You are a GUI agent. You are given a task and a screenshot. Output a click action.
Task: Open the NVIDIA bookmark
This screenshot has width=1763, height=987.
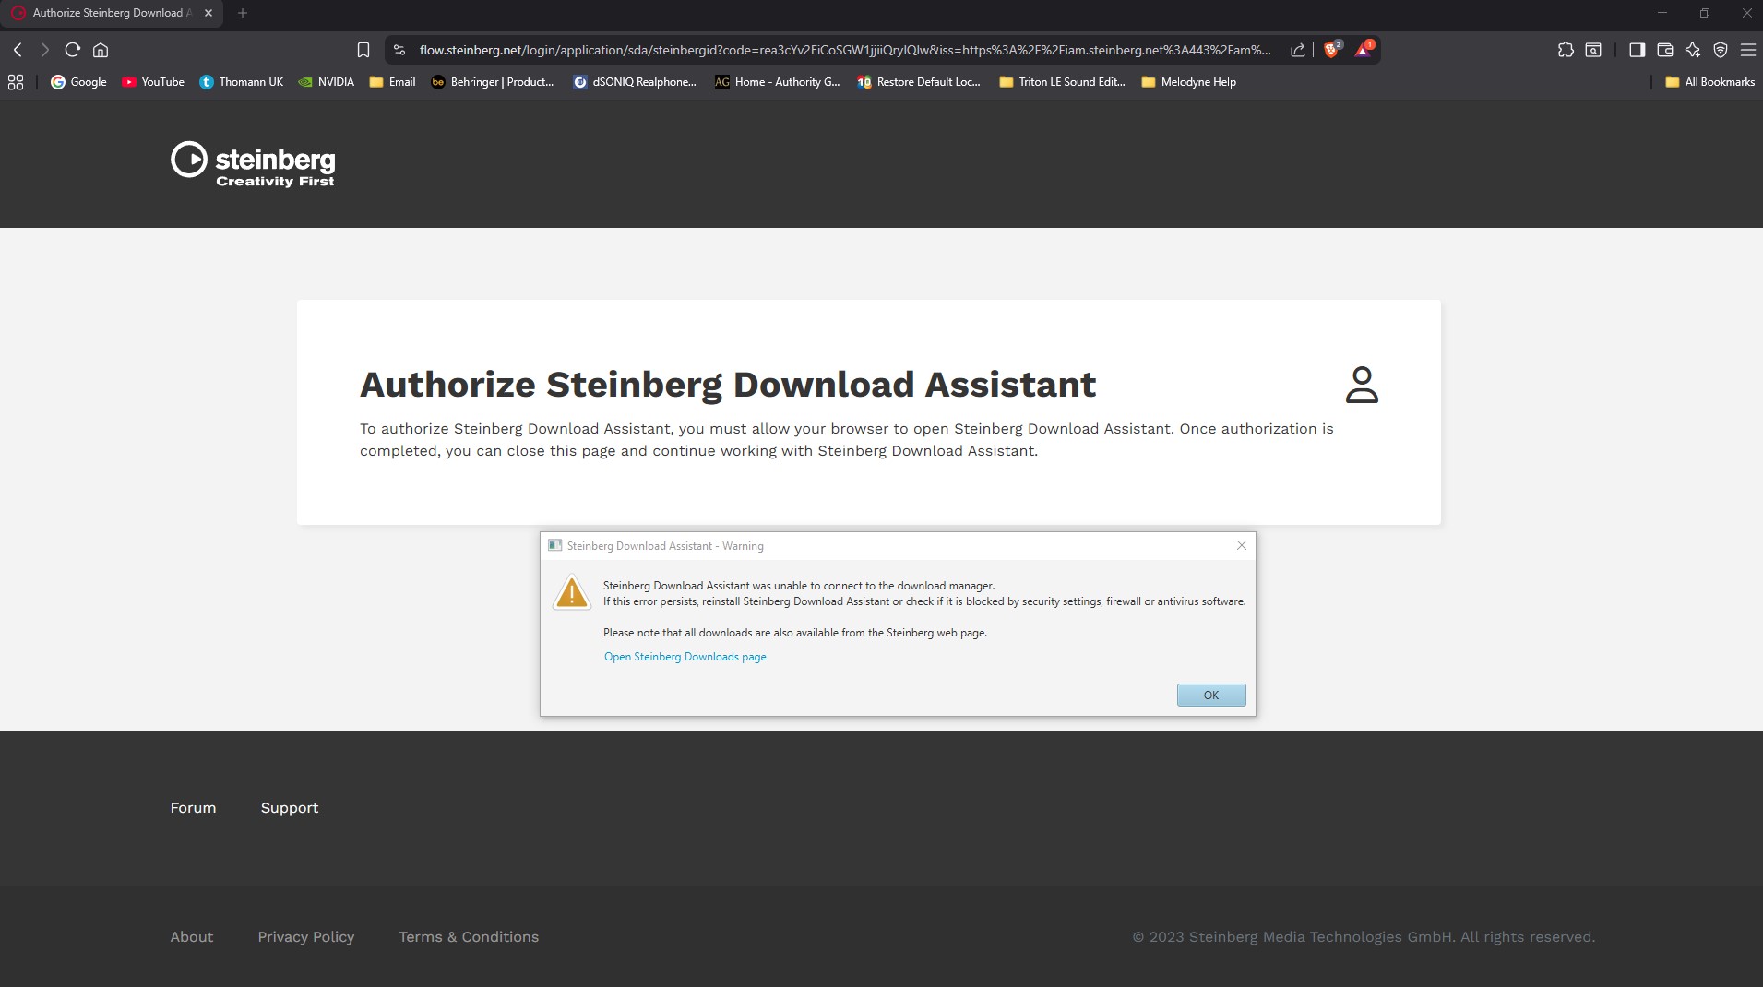tap(326, 82)
